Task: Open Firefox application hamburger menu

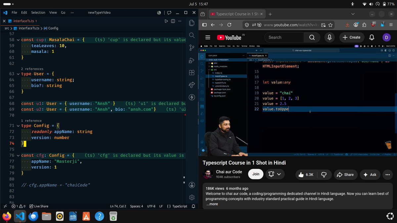Action: [x=390, y=25]
